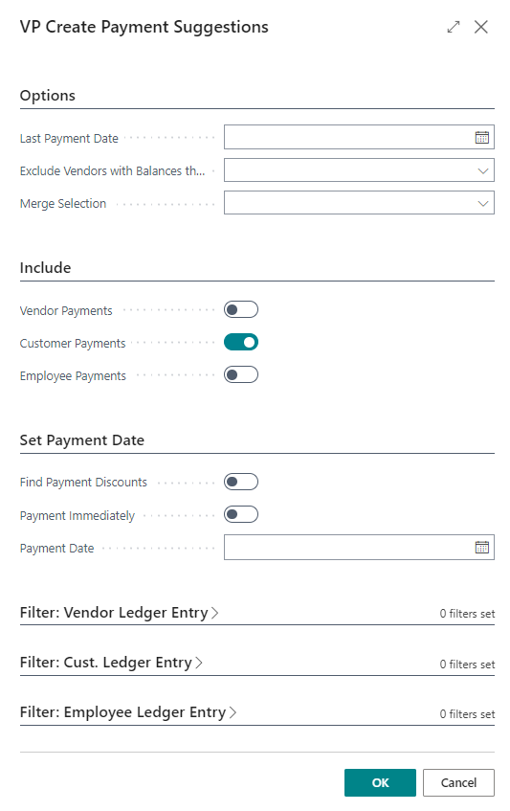This screenshot has width=510, height=811.
Task: Click '0 filters set' beside Employee Ledger Entry
Action: 467,713
